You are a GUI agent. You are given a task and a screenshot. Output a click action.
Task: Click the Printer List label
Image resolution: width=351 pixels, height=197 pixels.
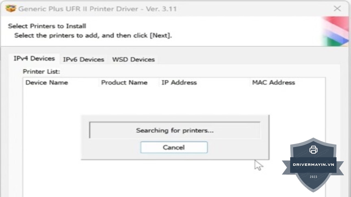[41, 72]
